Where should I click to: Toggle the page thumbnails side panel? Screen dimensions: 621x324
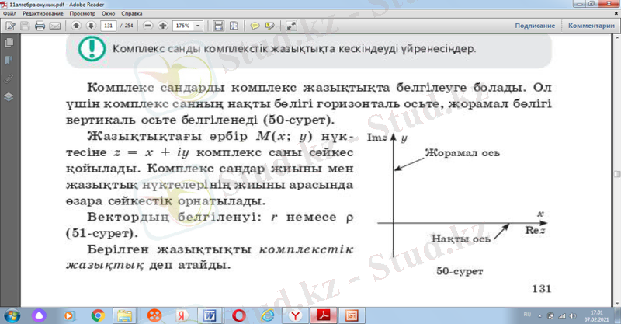pyautogui.click(x=9, y=44)
